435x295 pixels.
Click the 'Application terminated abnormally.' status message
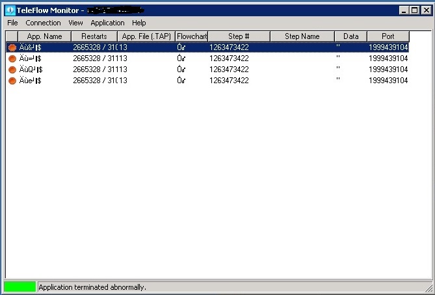(92, 287)
